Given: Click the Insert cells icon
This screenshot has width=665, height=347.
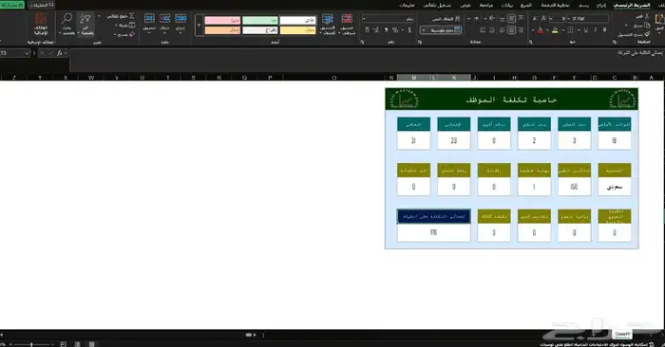Looking at the screenshot, I should pos(180,18).
